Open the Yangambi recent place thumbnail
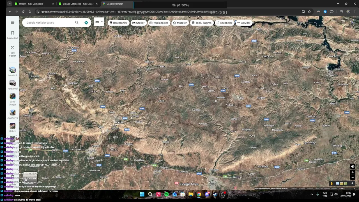359x202 pixels. 12,85
